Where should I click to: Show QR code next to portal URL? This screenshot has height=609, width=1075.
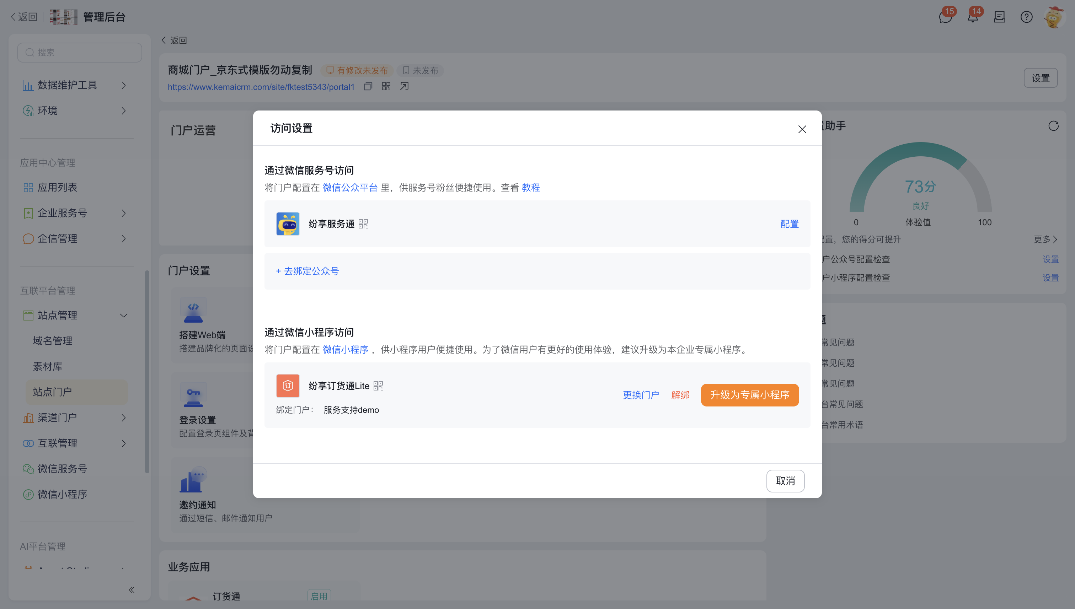[x=386, y=86]
